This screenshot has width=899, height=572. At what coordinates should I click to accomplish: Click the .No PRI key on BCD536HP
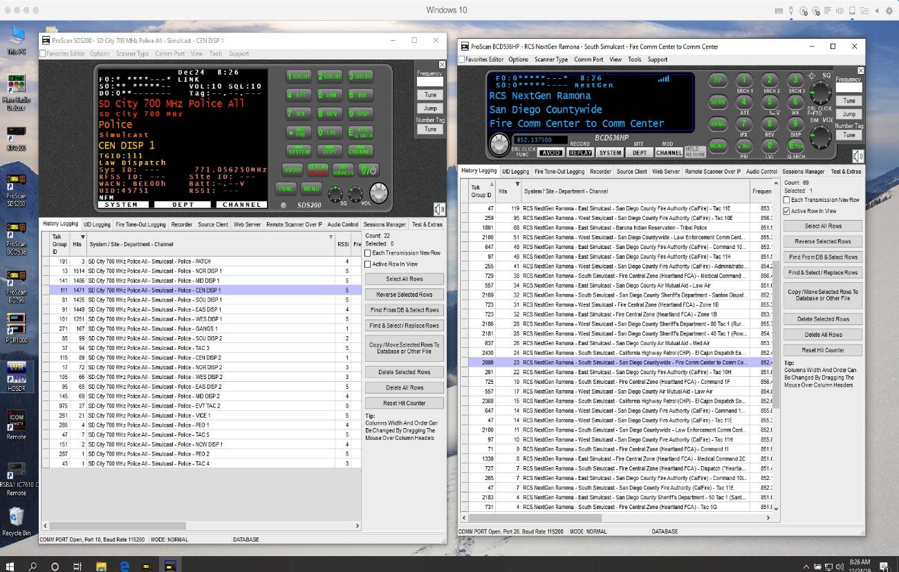coord(744,146)
